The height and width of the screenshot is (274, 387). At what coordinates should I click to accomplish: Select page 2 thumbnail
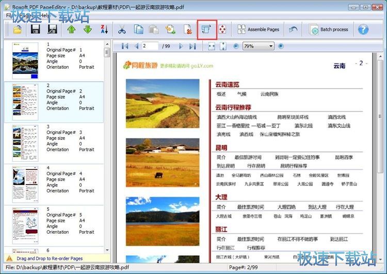click(25, 102)
